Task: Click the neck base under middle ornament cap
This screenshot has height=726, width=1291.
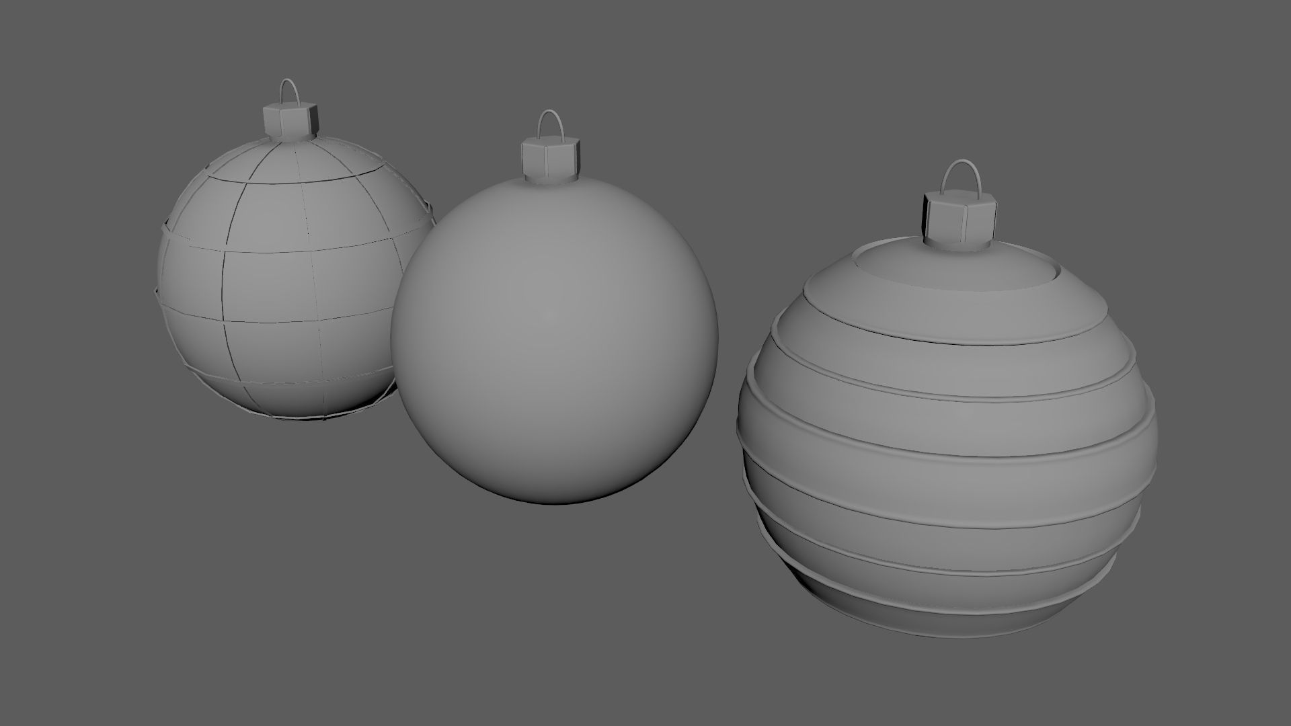Action: tap(550, 179)
